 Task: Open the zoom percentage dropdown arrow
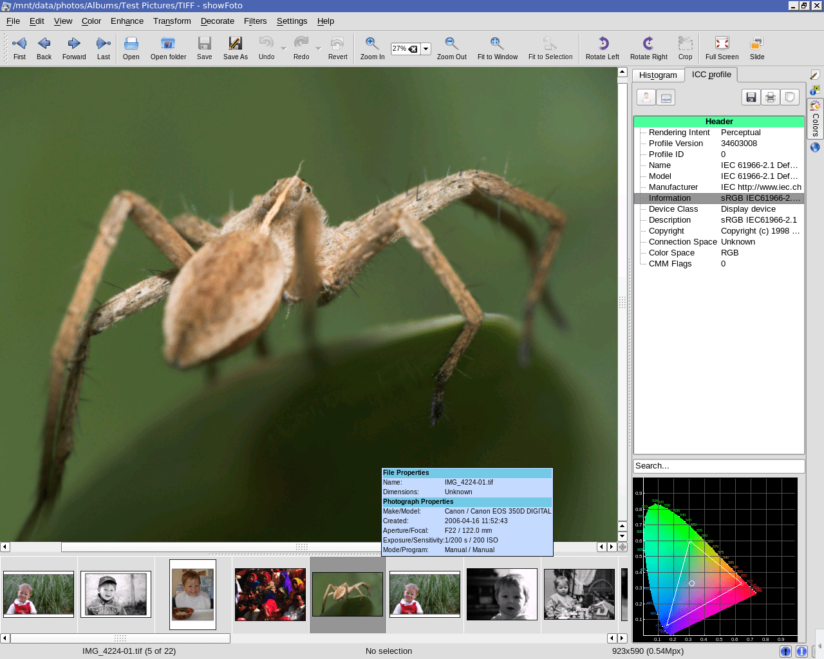pyautogui.click(x=426, y=49)
